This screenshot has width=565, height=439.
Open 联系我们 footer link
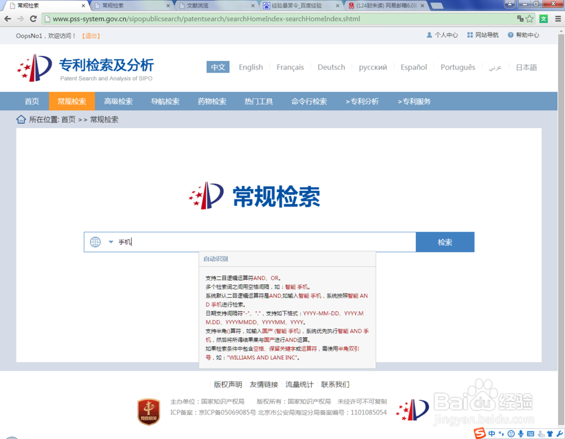tap(335, 385)
